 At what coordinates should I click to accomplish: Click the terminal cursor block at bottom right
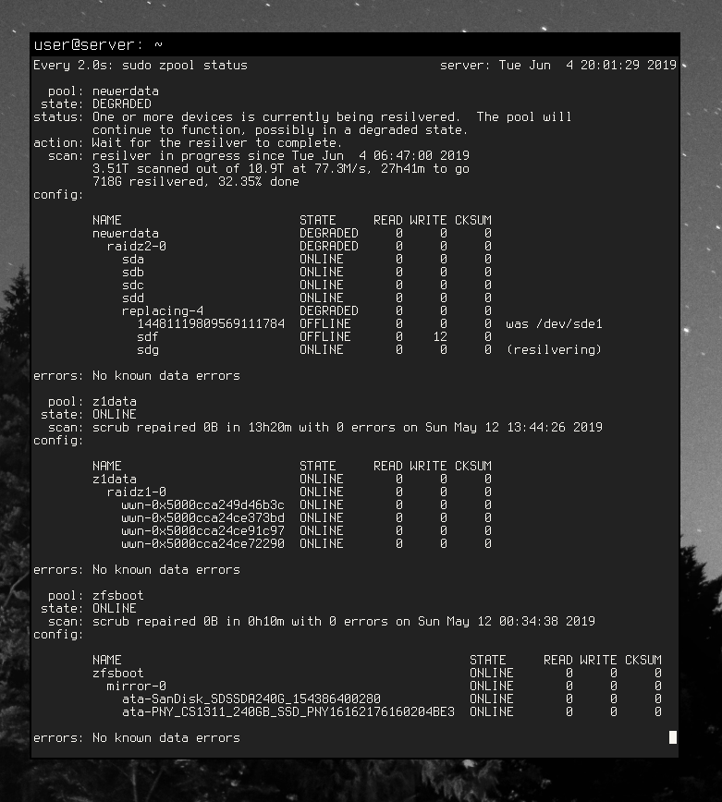673,737
